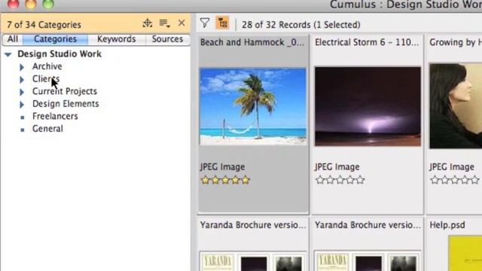Screen dimensions: 482x271
Task: Switch to the Sources tab
Action: [167, 39]
